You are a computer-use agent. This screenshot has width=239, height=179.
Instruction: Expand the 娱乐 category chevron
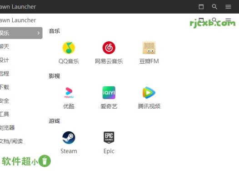click(x=39, y=33)
